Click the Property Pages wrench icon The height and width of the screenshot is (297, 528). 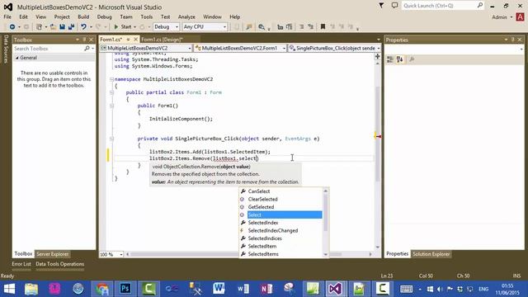[412, 59]
